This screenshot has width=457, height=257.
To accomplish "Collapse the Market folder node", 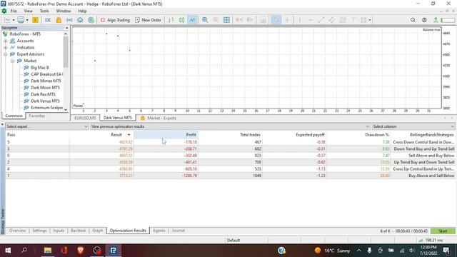I will tap(12, 61).
